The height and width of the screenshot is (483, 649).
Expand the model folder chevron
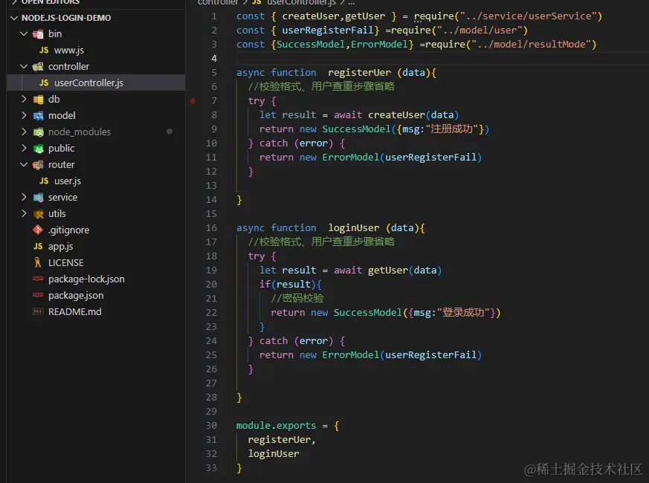pyautogui.click(x=24, y=115)
